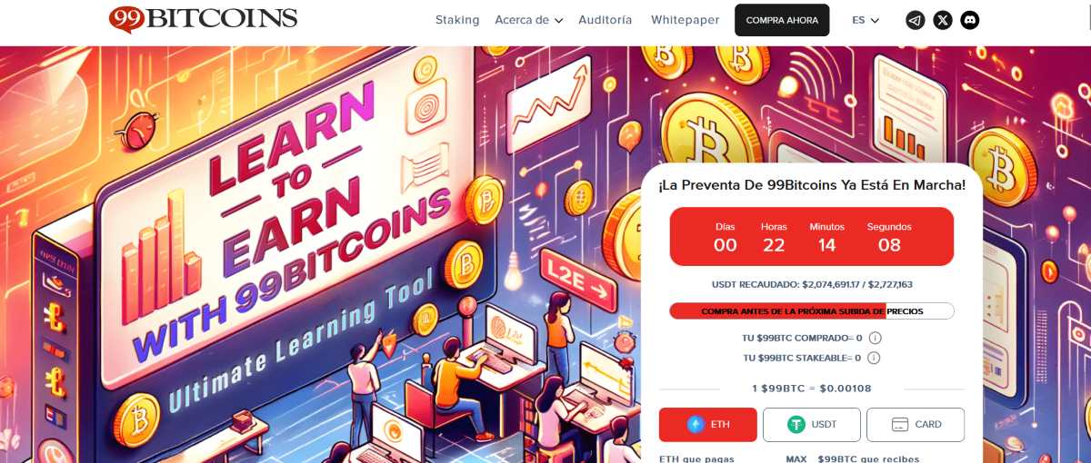The image size is (1091, 463).
Task: Open the Telegram social icon
Action: point(916,20)
